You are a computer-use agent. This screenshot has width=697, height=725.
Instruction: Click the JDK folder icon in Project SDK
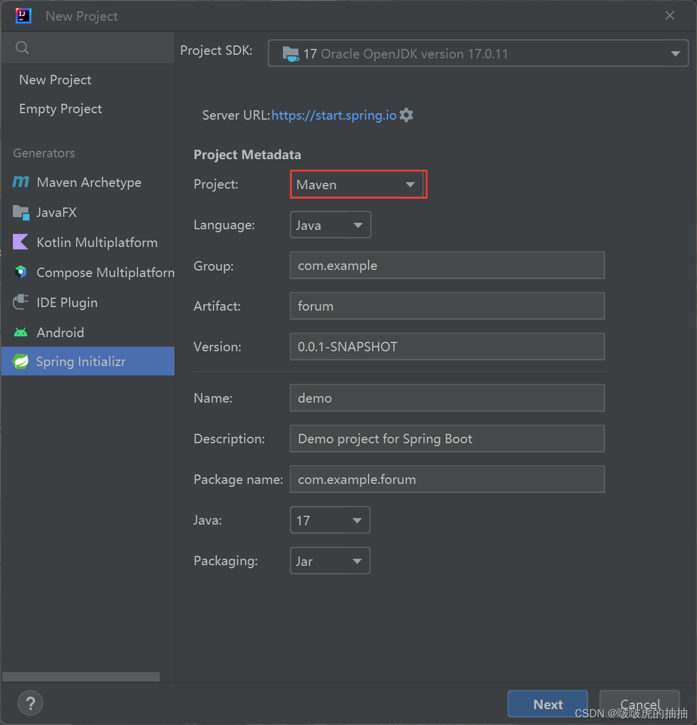pos(291,54)
